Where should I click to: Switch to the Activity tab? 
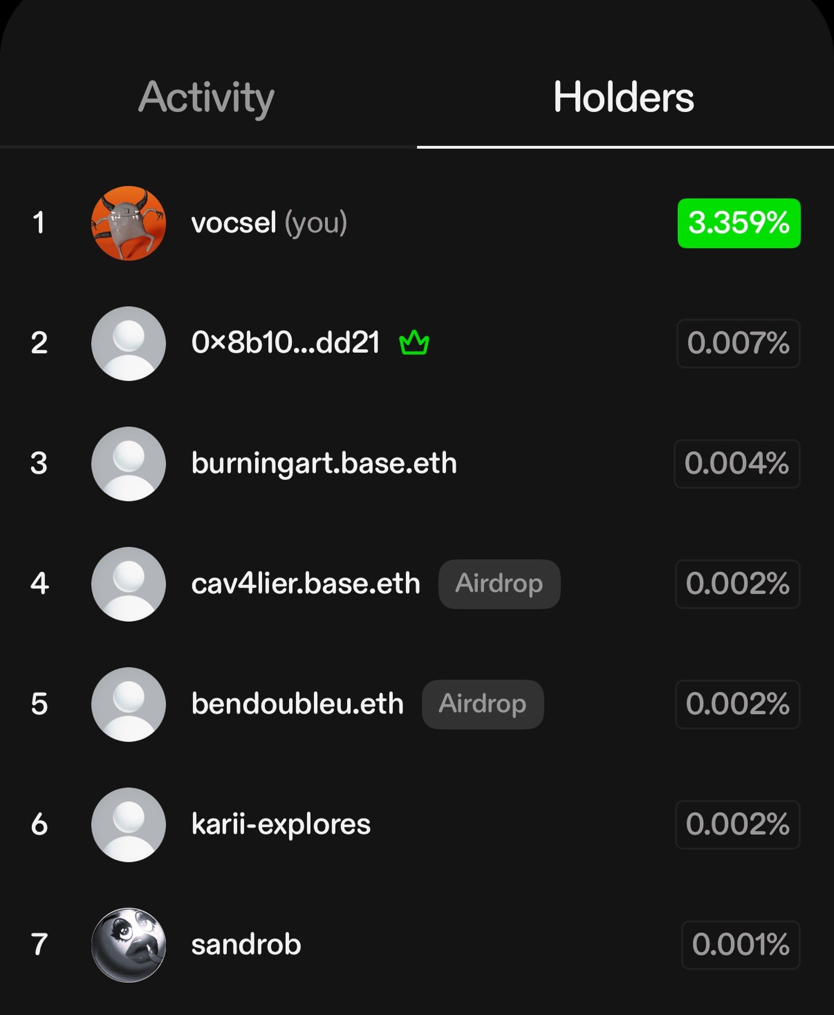(x=206, y=97)
